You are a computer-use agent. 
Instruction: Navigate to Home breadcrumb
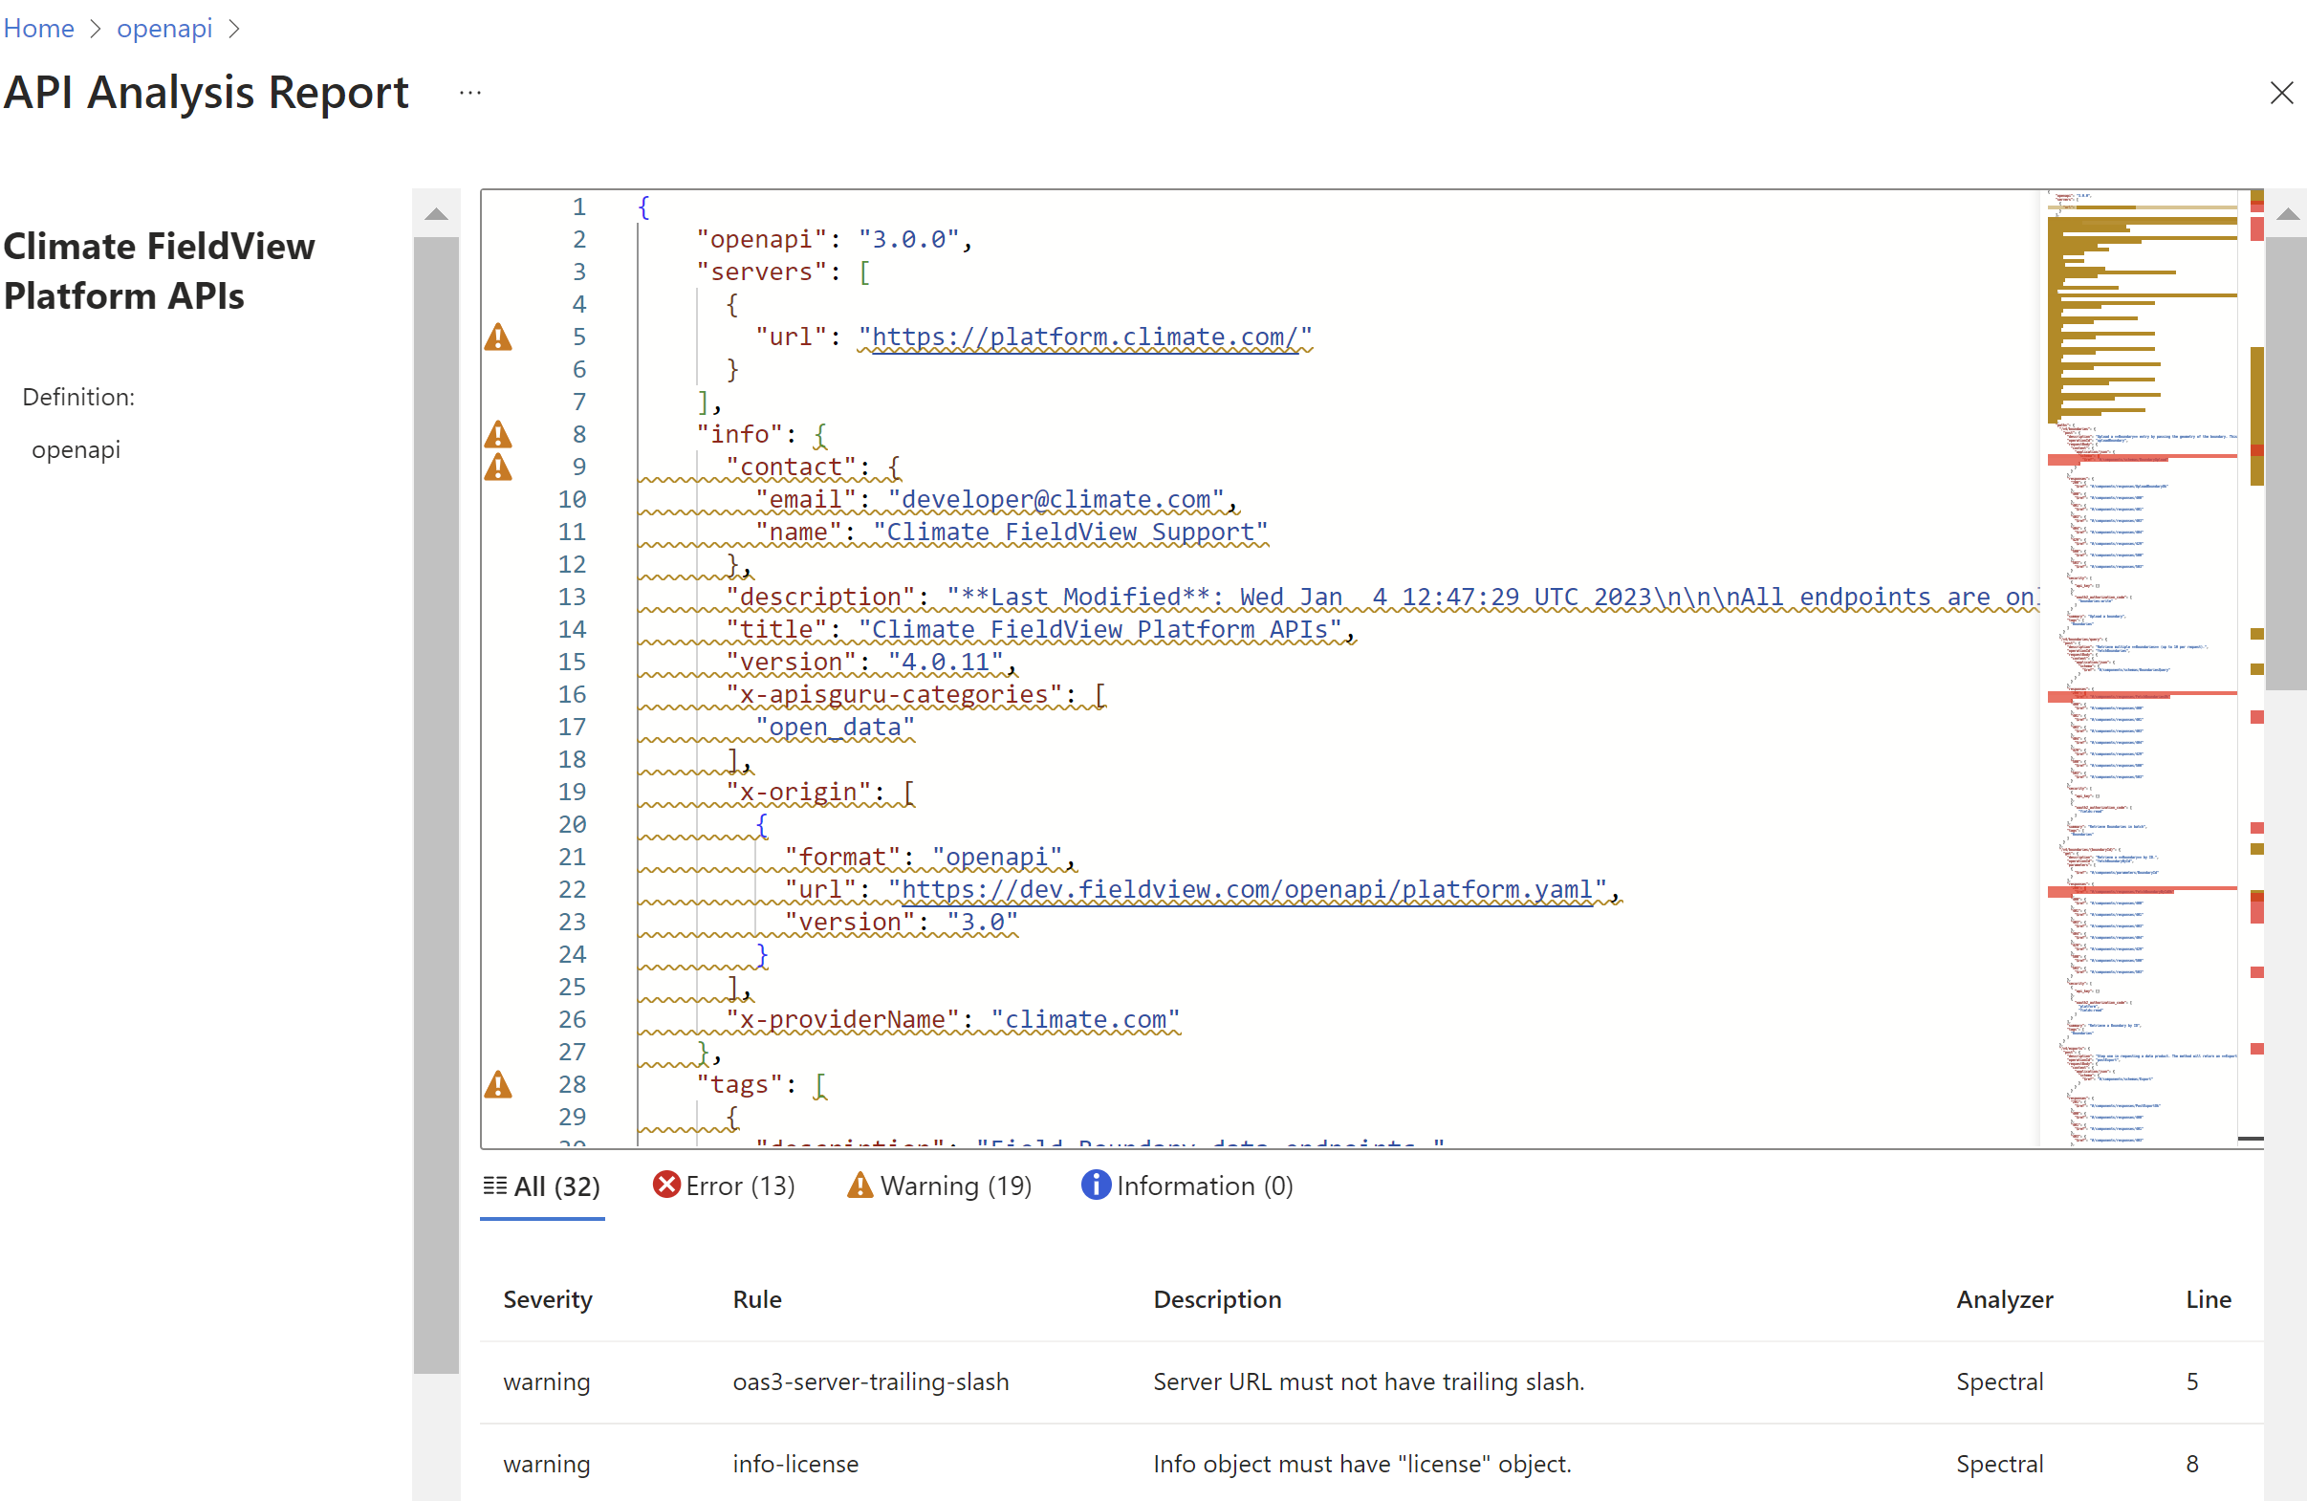39,28
